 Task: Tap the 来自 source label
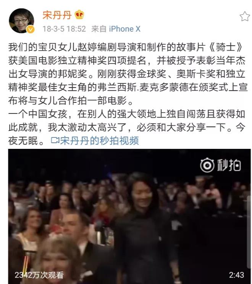click(99, 29)
